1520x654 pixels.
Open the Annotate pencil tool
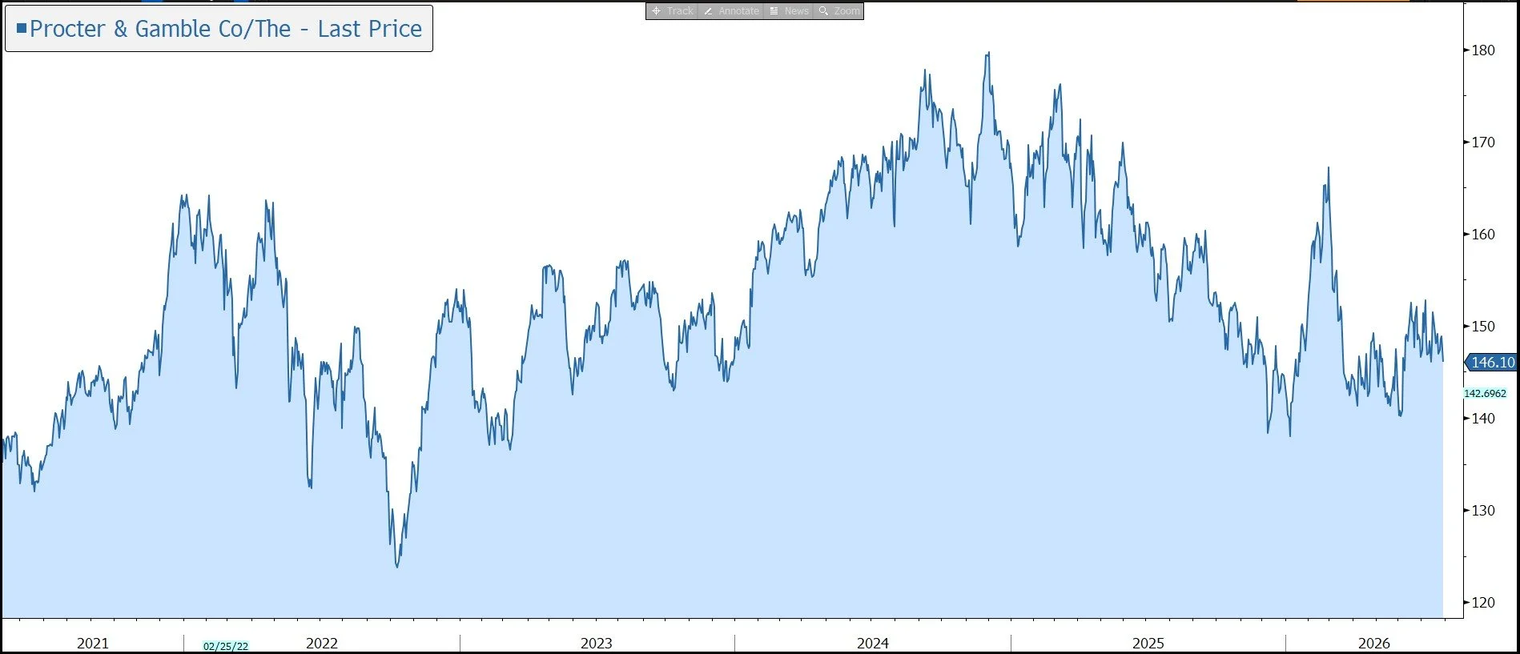[x=732, y=11]
